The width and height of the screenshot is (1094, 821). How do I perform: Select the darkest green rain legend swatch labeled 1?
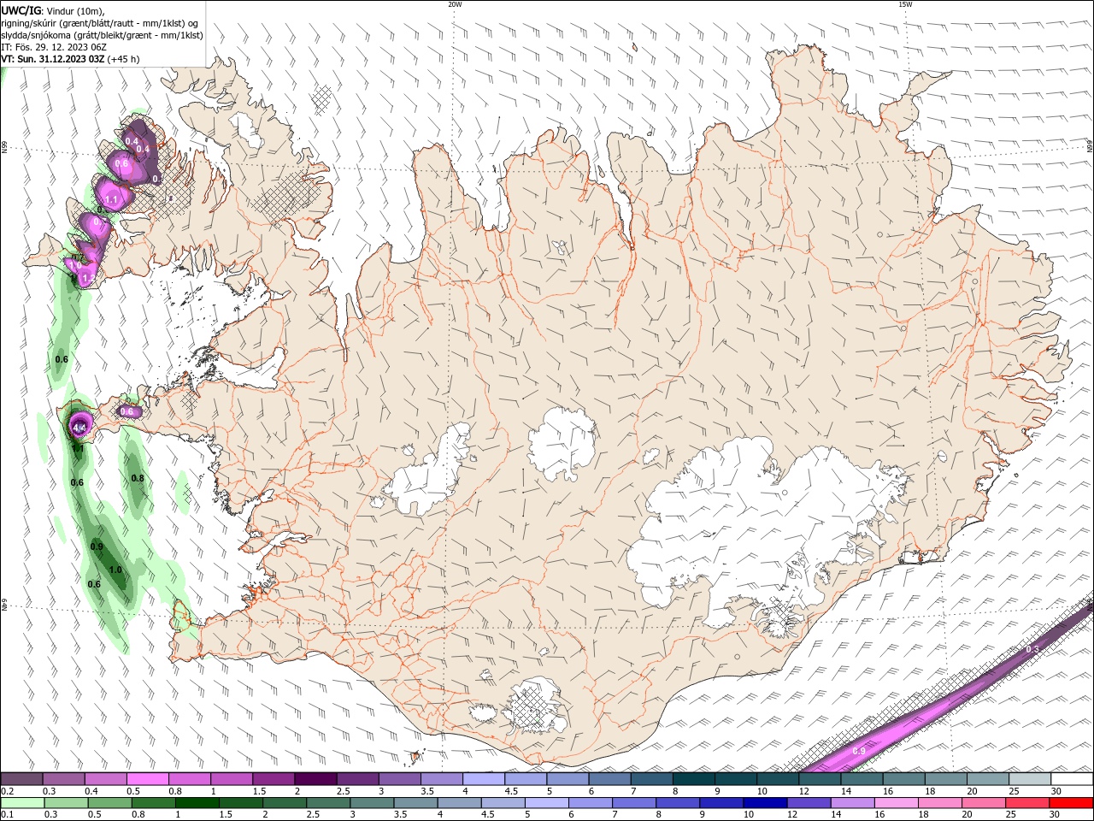[x=197, y=803]
